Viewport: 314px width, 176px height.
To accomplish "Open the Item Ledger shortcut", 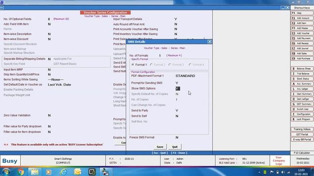I will [302, 99].
